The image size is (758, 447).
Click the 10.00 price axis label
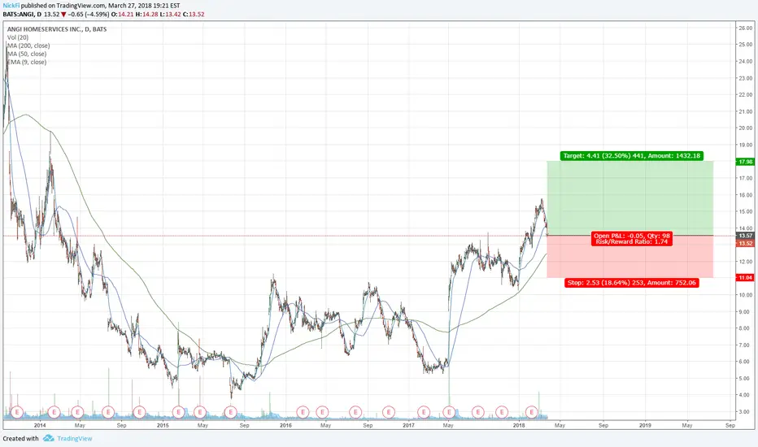[x=746, y=295]
